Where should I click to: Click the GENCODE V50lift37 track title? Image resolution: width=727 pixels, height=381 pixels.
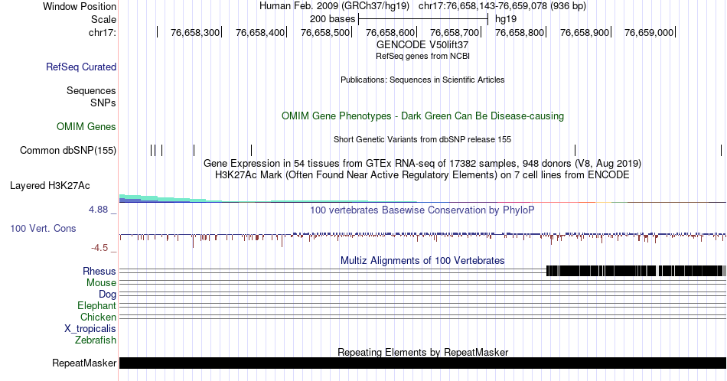pyautogui.click(x=422, y=45)
